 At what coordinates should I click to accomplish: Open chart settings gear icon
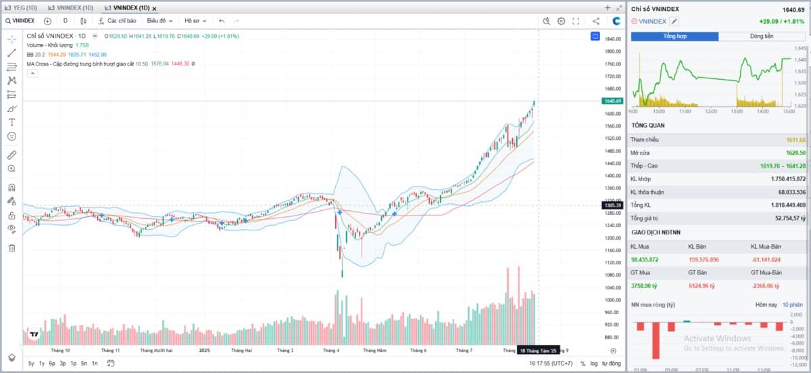tap(561, 21)
